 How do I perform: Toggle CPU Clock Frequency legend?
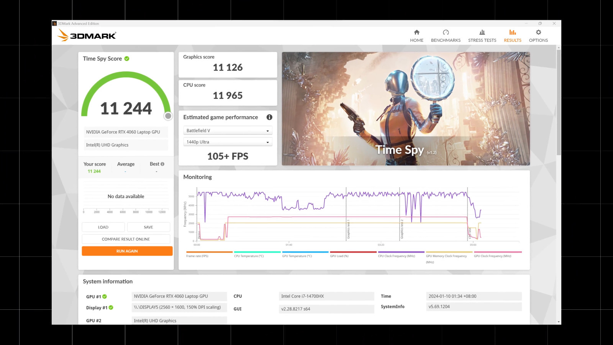click(401, 255)
